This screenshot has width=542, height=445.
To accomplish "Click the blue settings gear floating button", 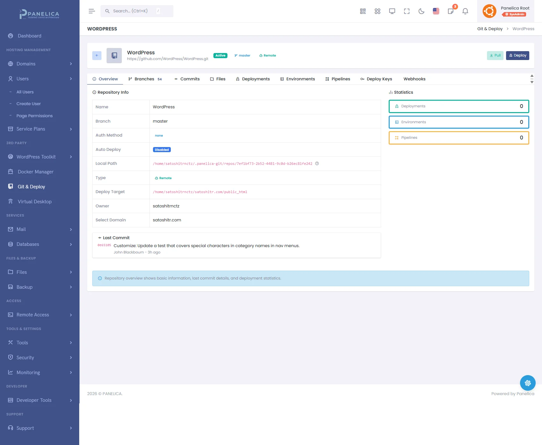I will (x=527, y=383).
